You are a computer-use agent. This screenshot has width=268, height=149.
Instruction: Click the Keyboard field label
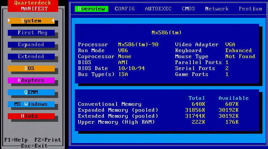click(188, 50)
